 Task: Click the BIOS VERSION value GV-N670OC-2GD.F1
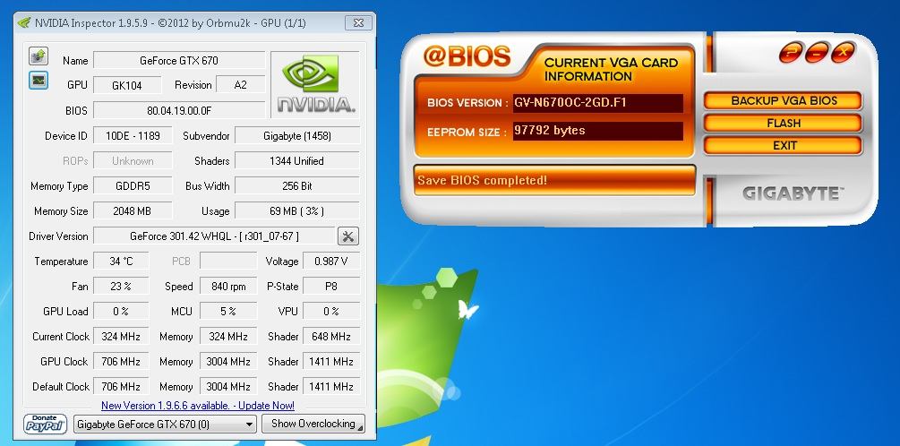click(597, 103)
